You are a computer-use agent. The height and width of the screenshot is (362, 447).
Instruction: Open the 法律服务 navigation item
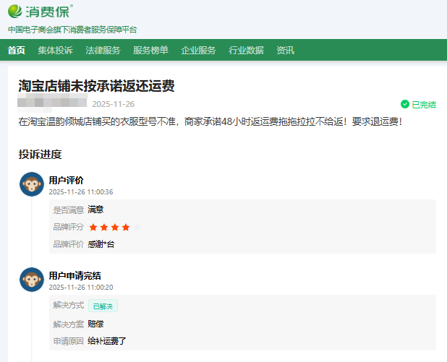(x=103, y=50)
